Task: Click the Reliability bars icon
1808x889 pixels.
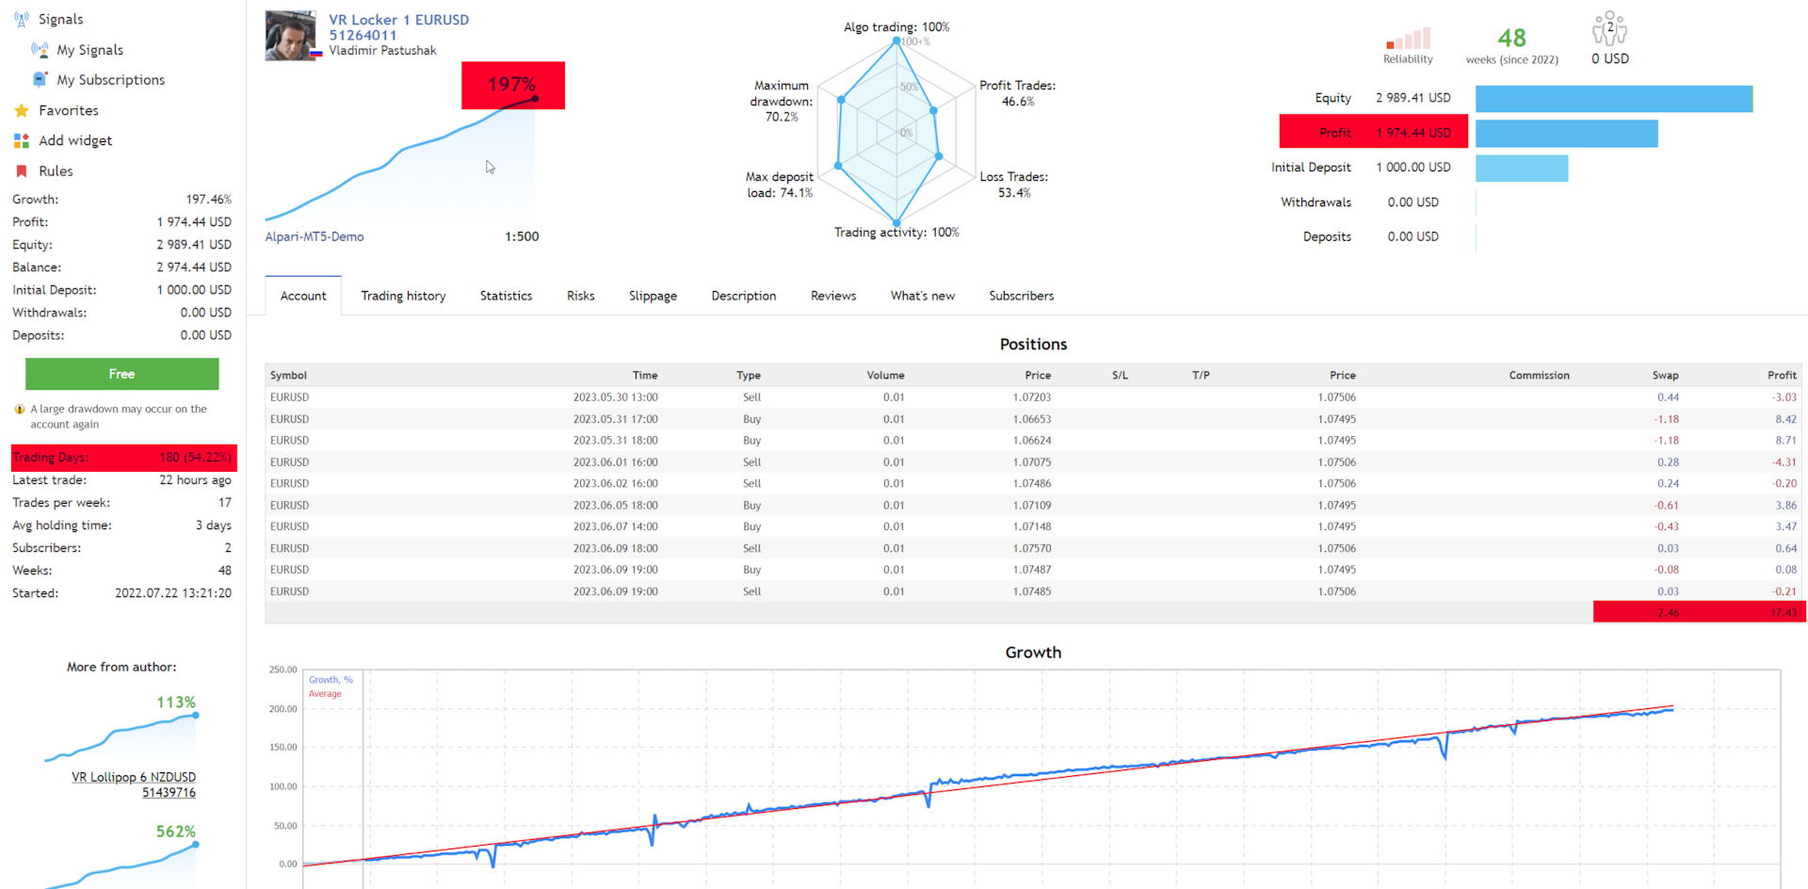Action: [1408, 38]
